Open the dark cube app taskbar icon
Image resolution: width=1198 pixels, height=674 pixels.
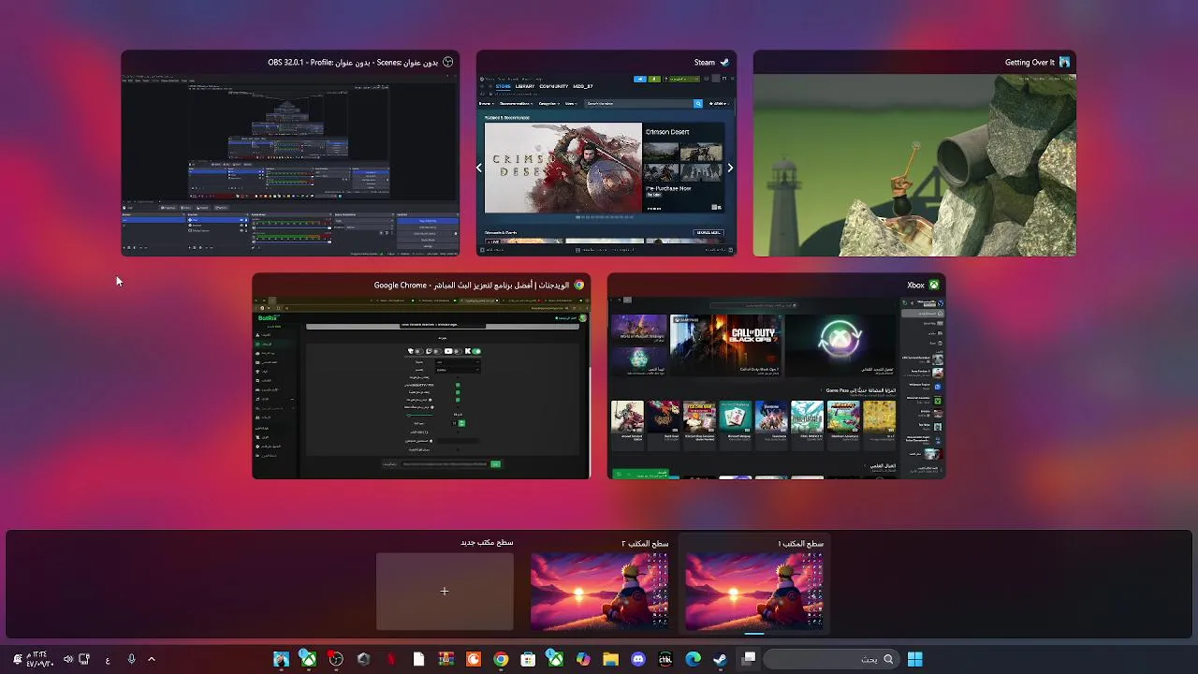363,659
